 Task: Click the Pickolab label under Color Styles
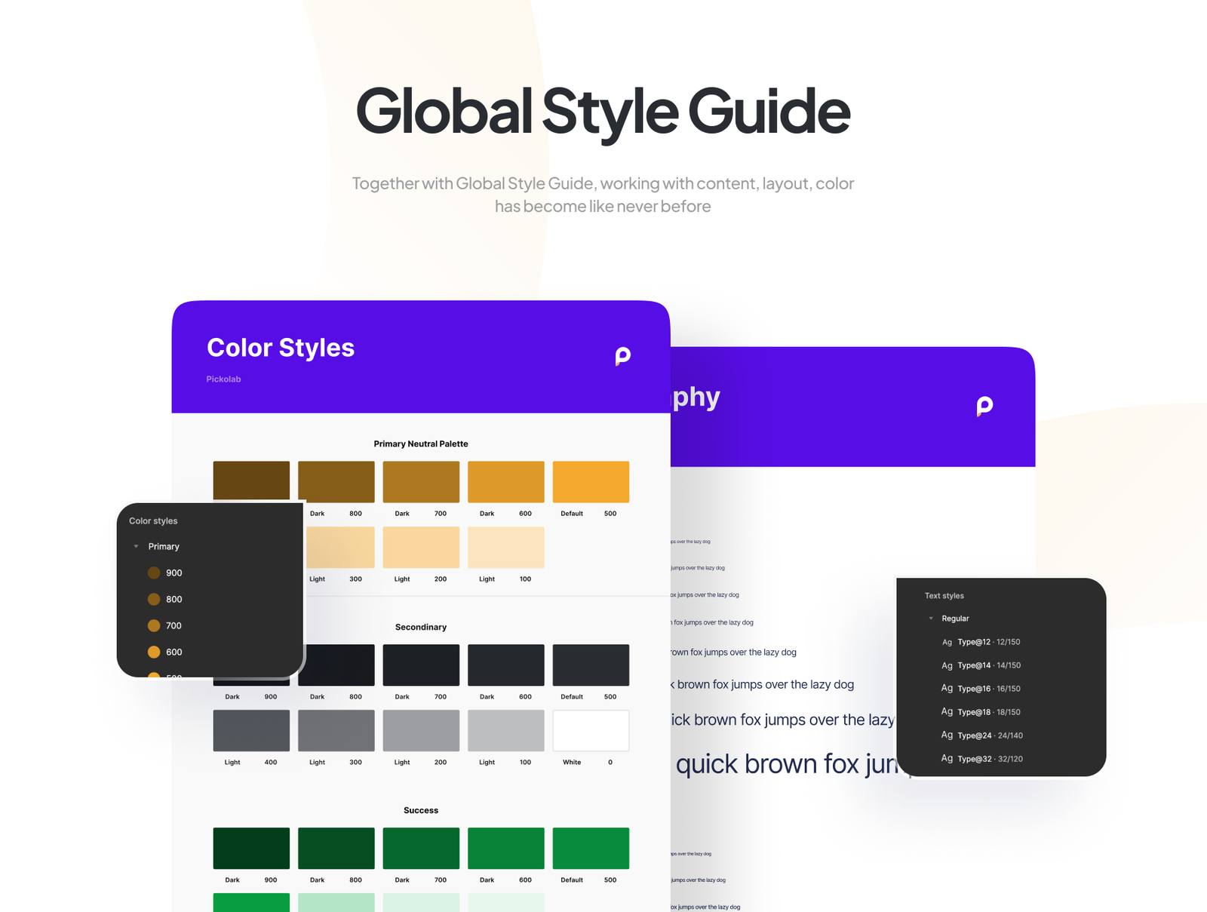(223, 379)
